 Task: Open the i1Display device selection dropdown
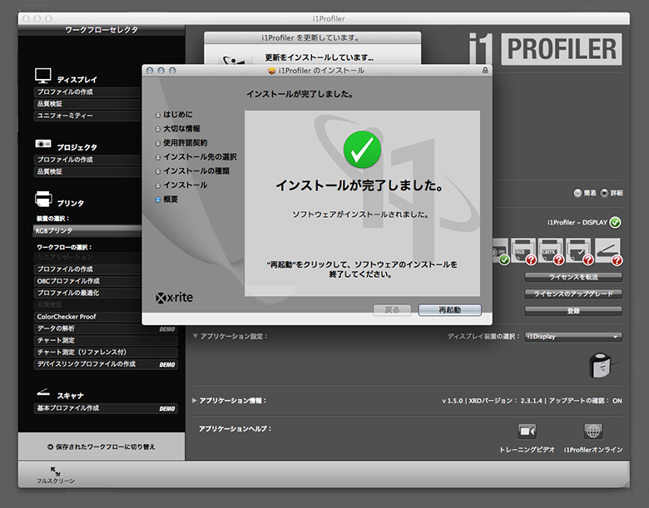[x=572, y=337]
